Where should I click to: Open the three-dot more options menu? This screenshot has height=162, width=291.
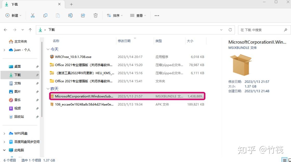pyautogui.click(x=157, y=16)
